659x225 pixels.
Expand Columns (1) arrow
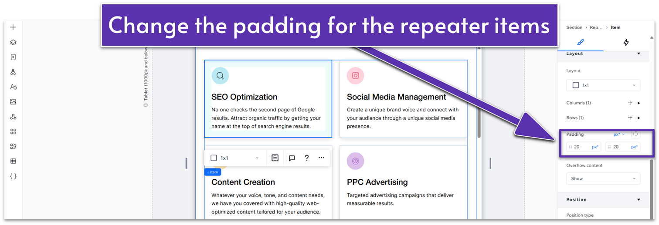[x=639, y=103]
